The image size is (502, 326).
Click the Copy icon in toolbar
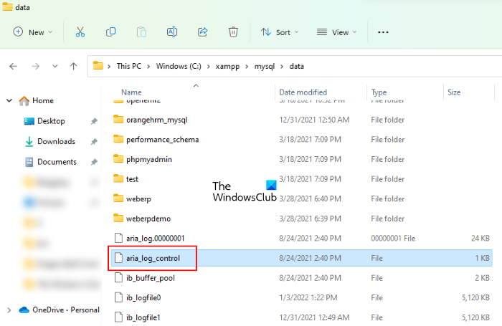(x=110, y=32)
